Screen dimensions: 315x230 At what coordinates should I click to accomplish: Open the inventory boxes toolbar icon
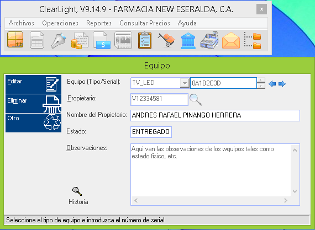pyautogui.click(x=15, y=40)
